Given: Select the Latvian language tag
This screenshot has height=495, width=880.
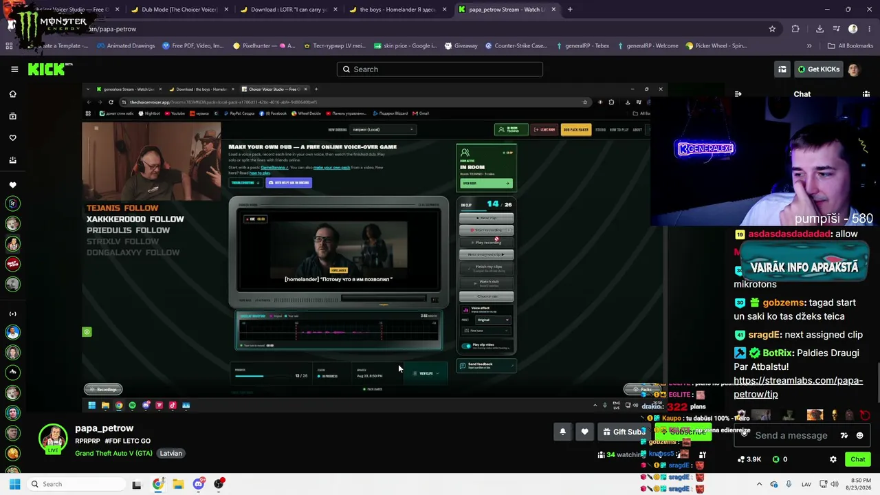Looking at the screenshot, I should [x=171, y=454].
